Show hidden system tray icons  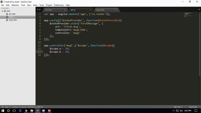[x=174, y=110]
